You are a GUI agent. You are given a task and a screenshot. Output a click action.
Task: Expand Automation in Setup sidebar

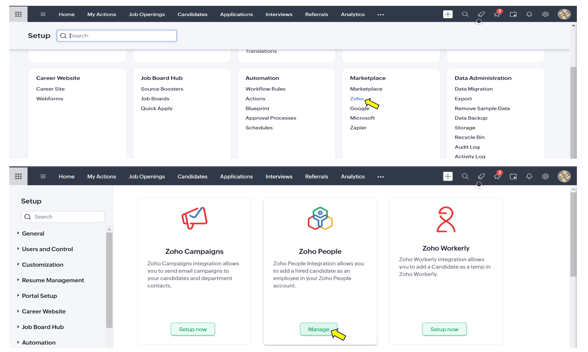coord(38,342)
